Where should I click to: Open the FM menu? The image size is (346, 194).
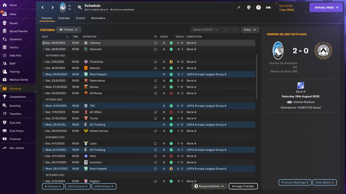[268, 8]
